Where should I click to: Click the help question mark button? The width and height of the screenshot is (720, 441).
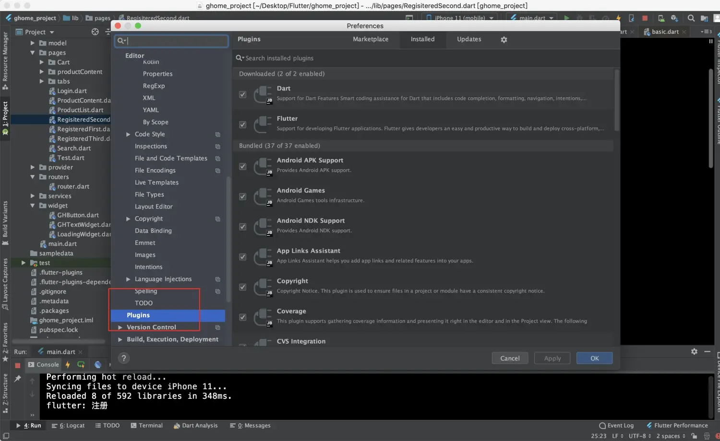[124, 358]
